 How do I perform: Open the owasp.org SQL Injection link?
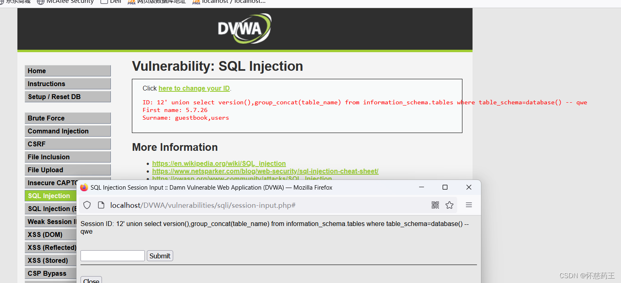pos(242,178)
